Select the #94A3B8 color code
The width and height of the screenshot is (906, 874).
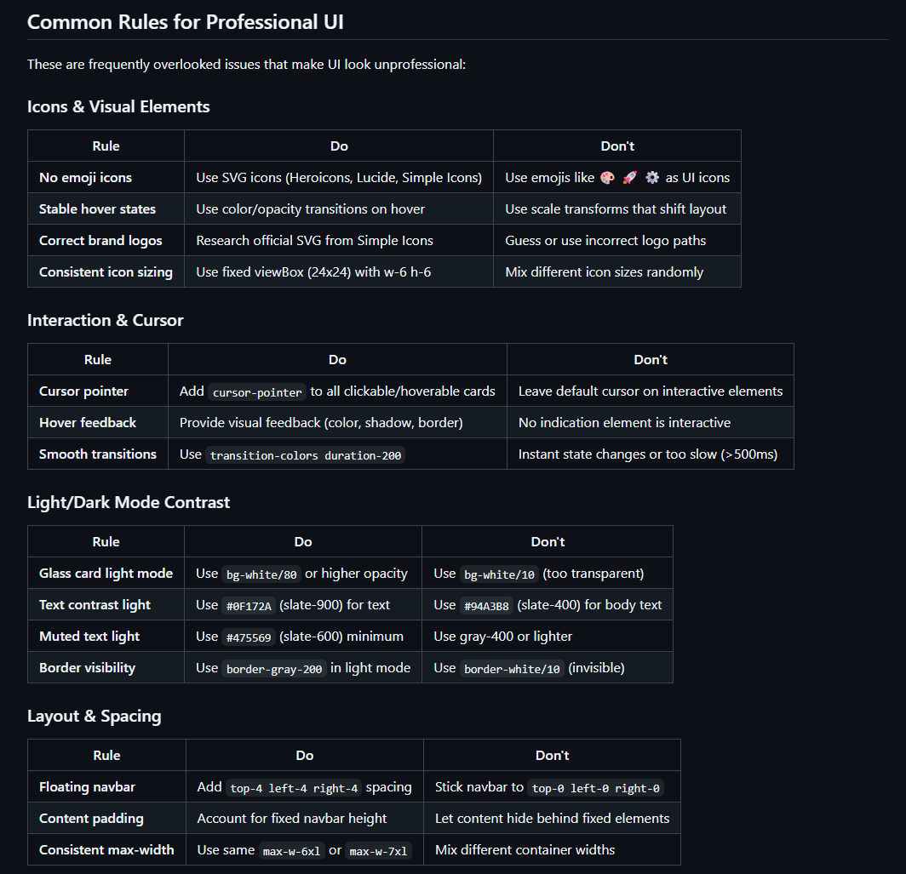point(486,606)
